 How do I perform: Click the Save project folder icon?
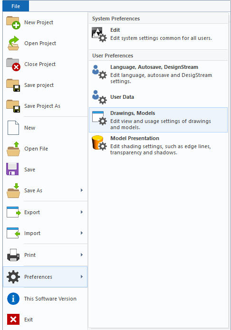(x=13, y=85)
